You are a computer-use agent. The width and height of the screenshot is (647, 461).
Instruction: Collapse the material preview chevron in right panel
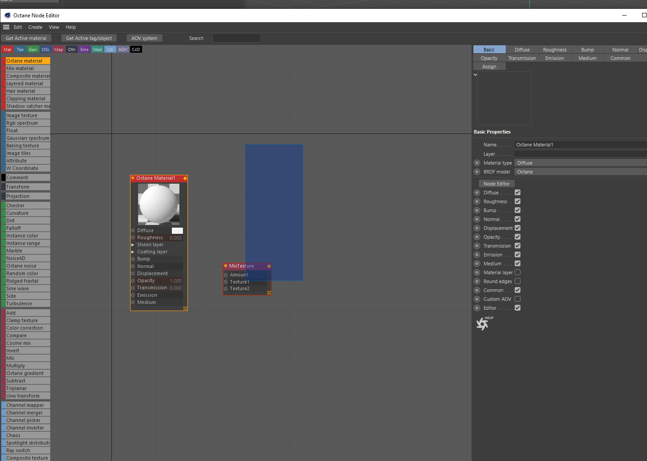point(475,75)
